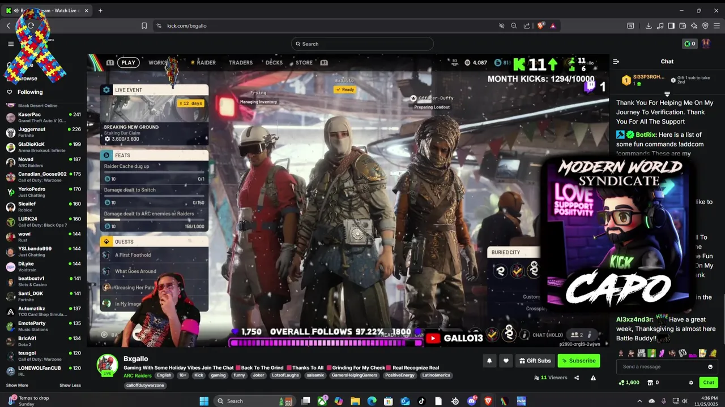Open beatboxtv1 channel in Following list
Viewport: 725px width, 407px height.
point(43,282)
